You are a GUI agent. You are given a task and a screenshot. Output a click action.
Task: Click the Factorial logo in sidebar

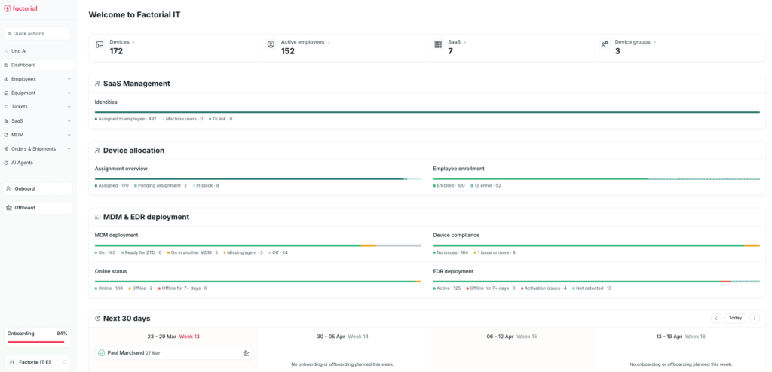[21, 9]
